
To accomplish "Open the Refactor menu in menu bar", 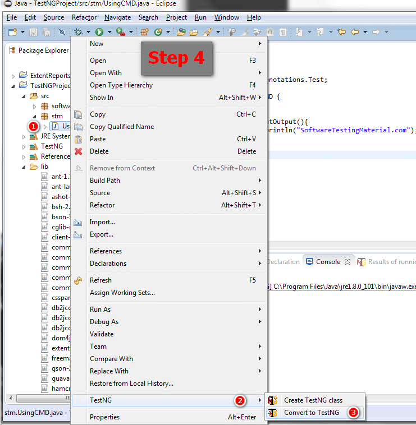I will 84,17.
